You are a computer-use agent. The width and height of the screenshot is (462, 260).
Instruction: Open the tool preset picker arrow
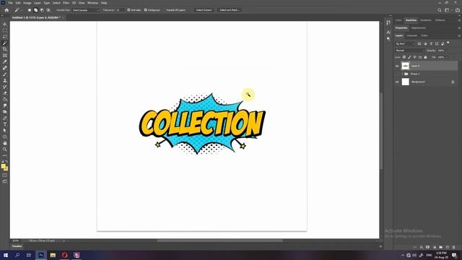click(x=21, y=10)
